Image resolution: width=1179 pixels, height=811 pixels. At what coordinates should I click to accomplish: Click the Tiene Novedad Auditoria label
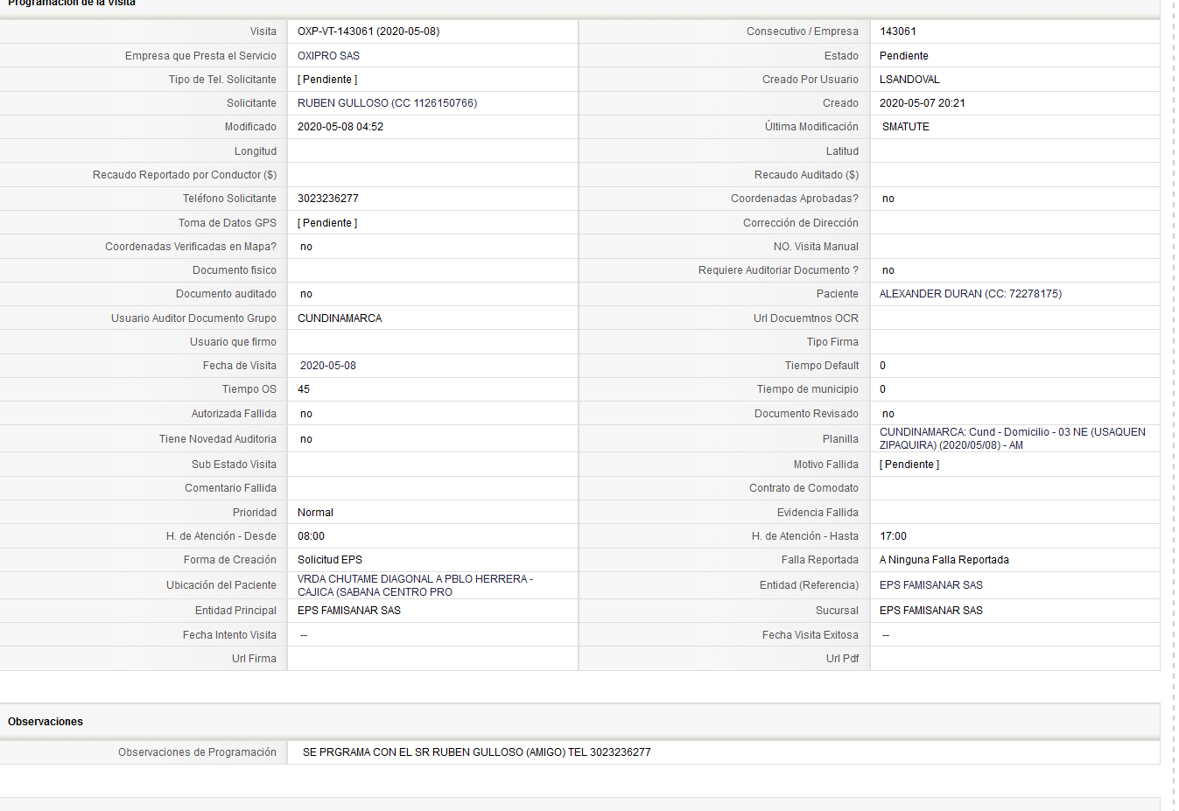218,439
